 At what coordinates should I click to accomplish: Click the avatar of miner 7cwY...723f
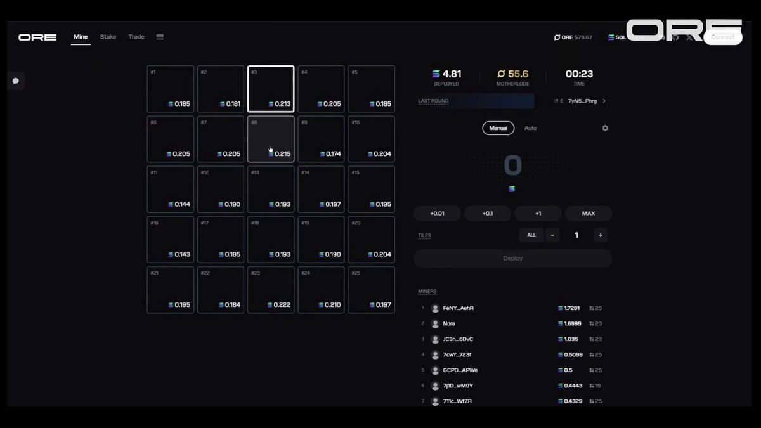[435, 354]
